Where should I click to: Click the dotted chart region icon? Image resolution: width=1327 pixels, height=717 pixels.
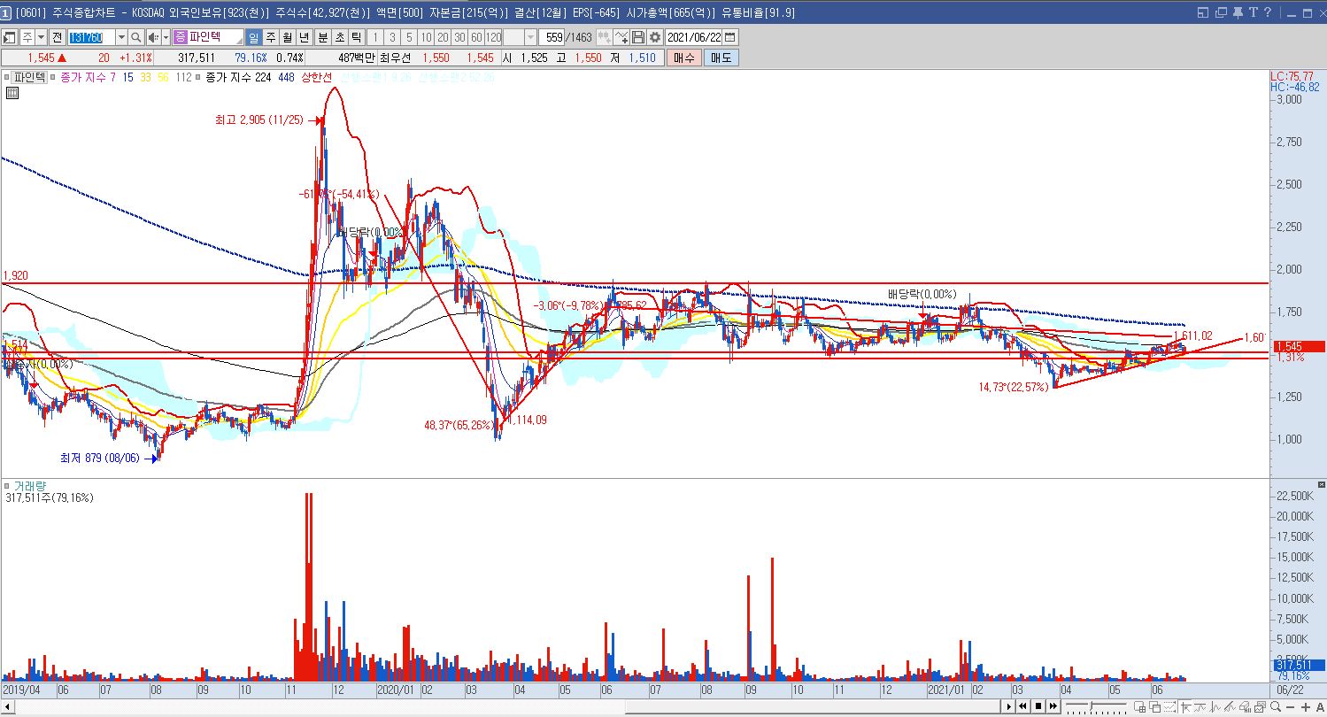(x=1170, y=706)
